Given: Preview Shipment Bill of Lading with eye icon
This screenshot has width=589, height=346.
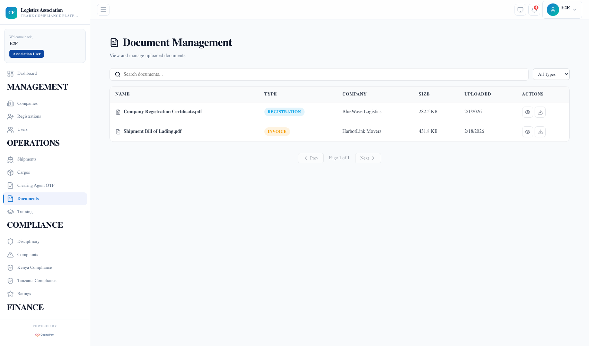Looking at the screenshot, I should click(527, 131).
